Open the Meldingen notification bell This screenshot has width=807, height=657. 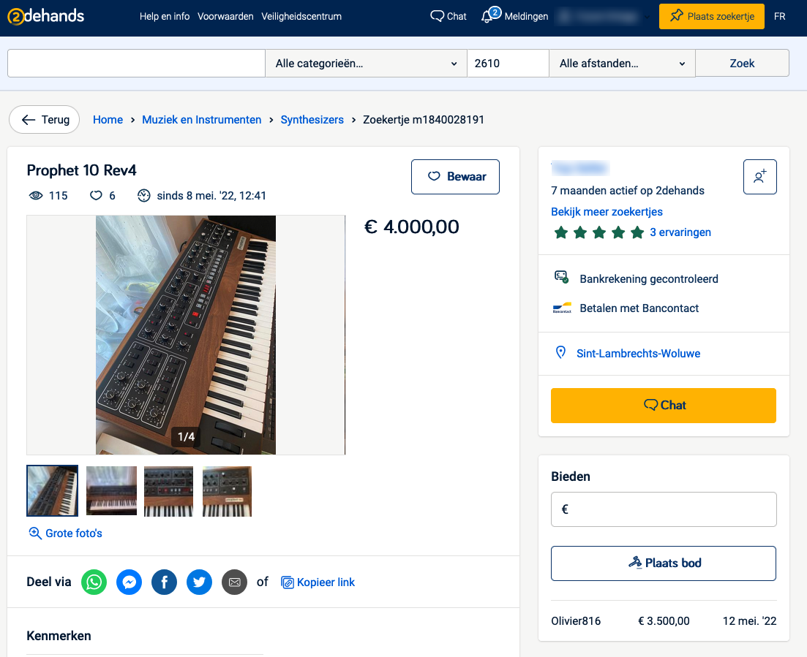click(x=514, y=17)
